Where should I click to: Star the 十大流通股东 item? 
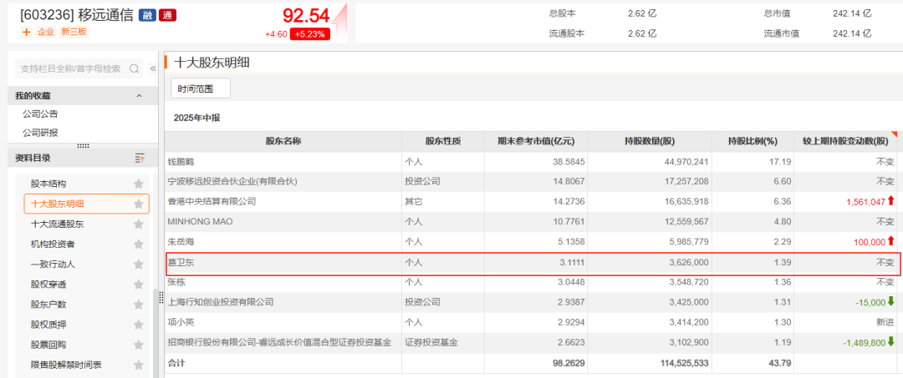[x=138, y=224]
